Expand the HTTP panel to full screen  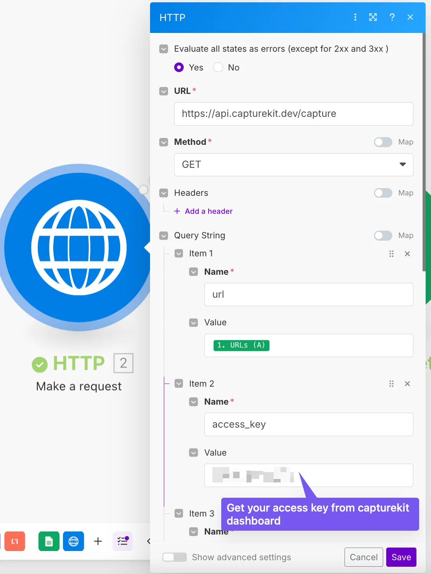coord(373,17)
